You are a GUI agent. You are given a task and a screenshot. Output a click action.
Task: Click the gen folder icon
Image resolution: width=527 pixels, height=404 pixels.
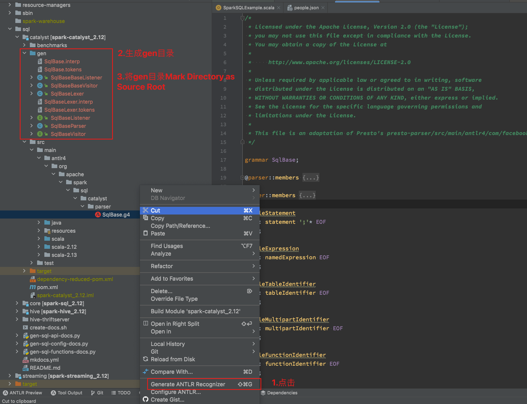[x=33, y=53]
